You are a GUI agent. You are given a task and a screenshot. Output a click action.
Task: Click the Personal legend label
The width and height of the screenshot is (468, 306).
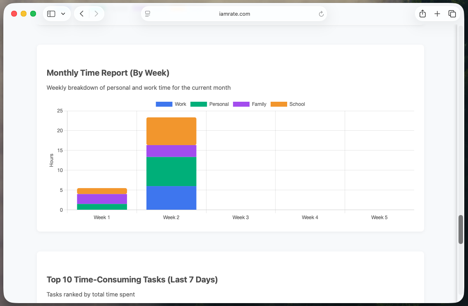point(219,104)
